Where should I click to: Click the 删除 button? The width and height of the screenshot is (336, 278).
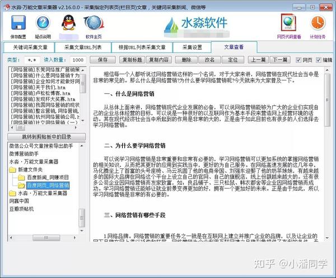[186, 60]
